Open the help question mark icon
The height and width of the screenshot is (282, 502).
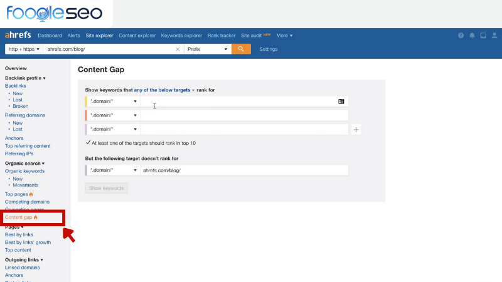461,36
